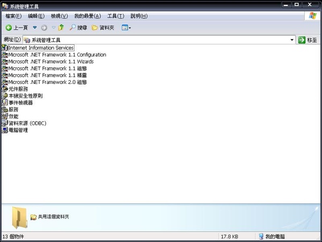Viewport: 322px width, 242px height.
Task: Click the 元件服務 label
Action: point(18,89)
